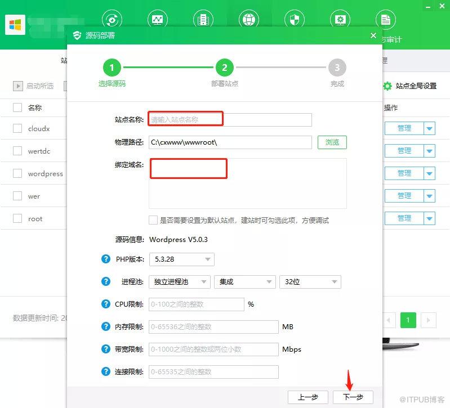The image size is (450, 408).
Task: Click the help icon beside PHP版本
Action: (x=106, y=259)
